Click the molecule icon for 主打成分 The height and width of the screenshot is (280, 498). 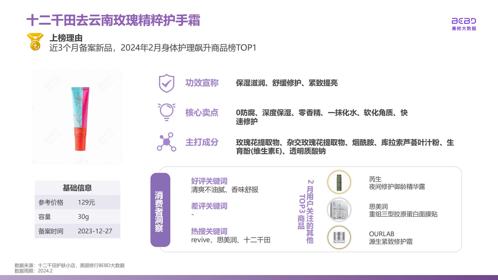coord(167,142)
